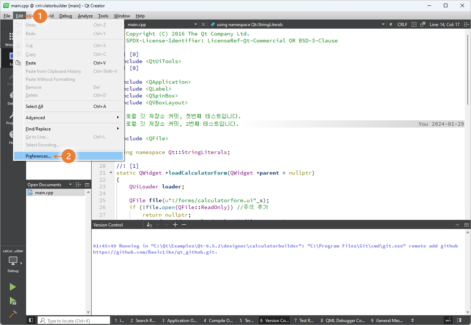This screenshot has width=471, height=325.
Task: Open the Help menu
Action: [x=140, y=16]
